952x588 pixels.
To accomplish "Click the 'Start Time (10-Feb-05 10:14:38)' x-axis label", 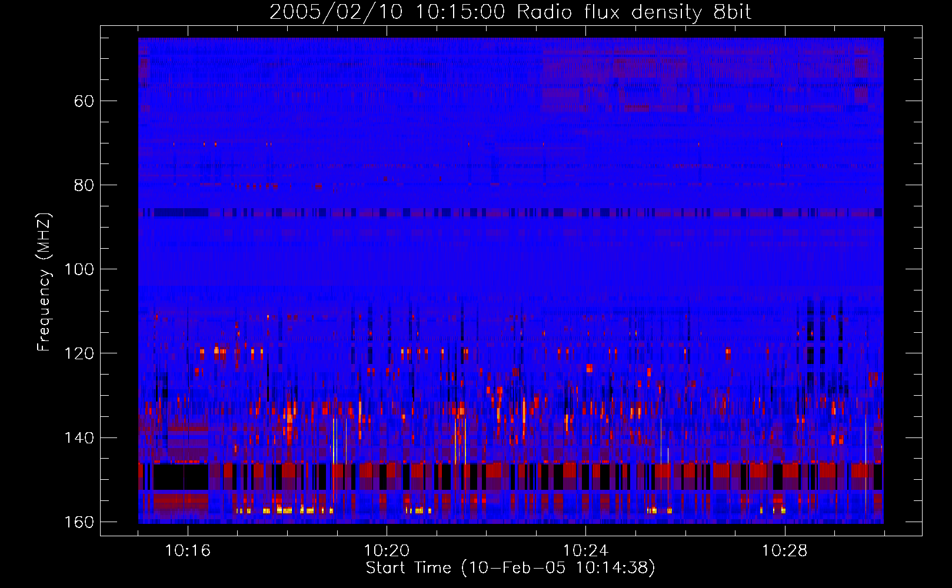I will 510,568.
